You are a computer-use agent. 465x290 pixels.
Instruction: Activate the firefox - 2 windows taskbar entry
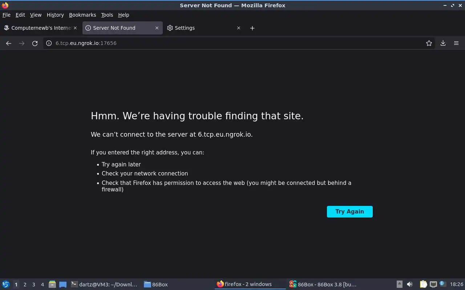250,284
